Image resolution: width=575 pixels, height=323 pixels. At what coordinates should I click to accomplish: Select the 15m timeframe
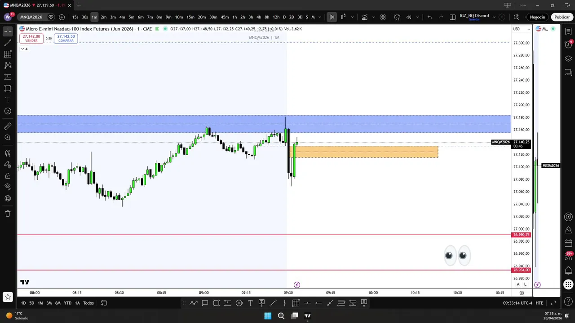point(190,17)
